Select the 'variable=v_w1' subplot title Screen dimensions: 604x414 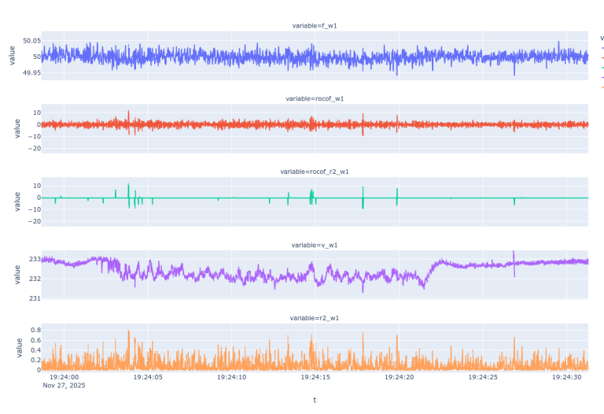coord(315,245)
